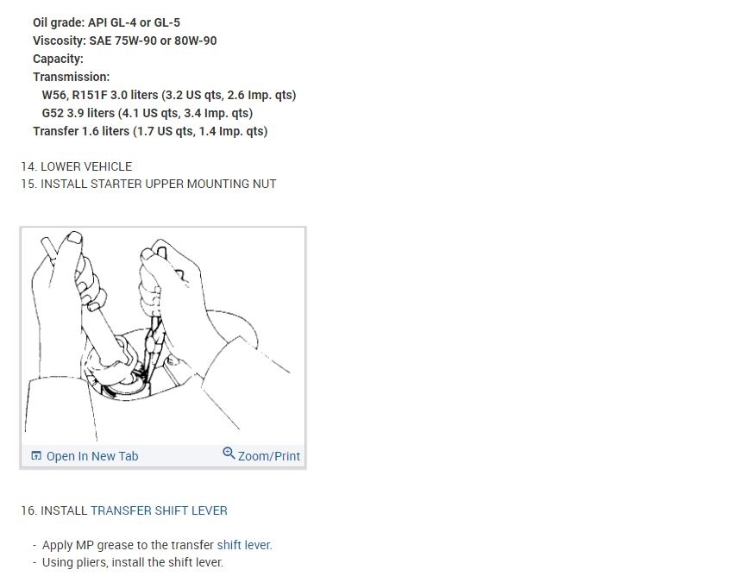Open the blue shift lever hyperlink
753x576 pixels.
[244, 545]
